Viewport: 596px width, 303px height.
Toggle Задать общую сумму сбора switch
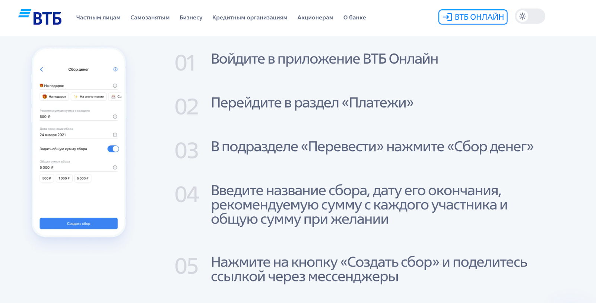point(113,149)
